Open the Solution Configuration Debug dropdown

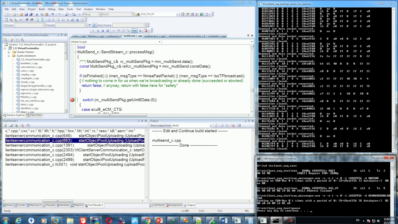click(99, 14)
